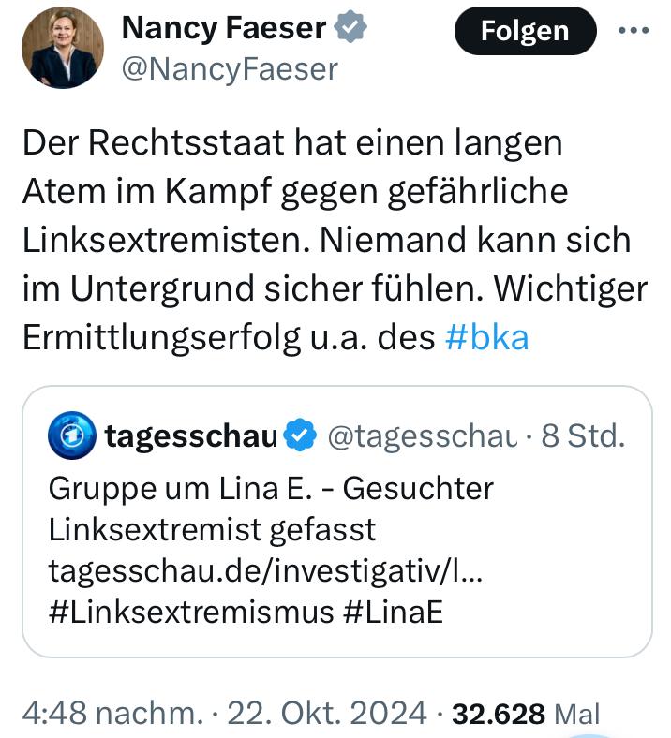Click the 22. Okt. 2024 post date
671x738 pixels.
327,713
